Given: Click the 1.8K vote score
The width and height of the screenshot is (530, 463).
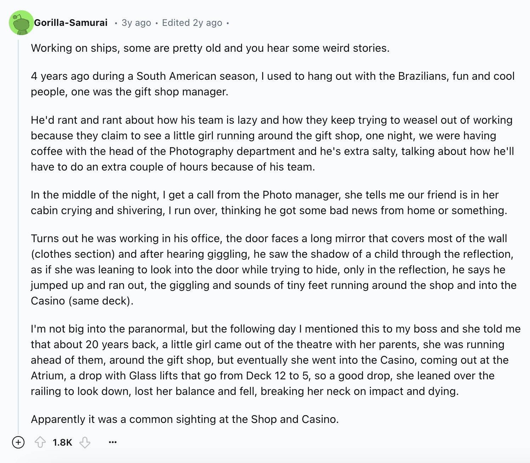Looking at the screenshot, I should coord(62,442).
